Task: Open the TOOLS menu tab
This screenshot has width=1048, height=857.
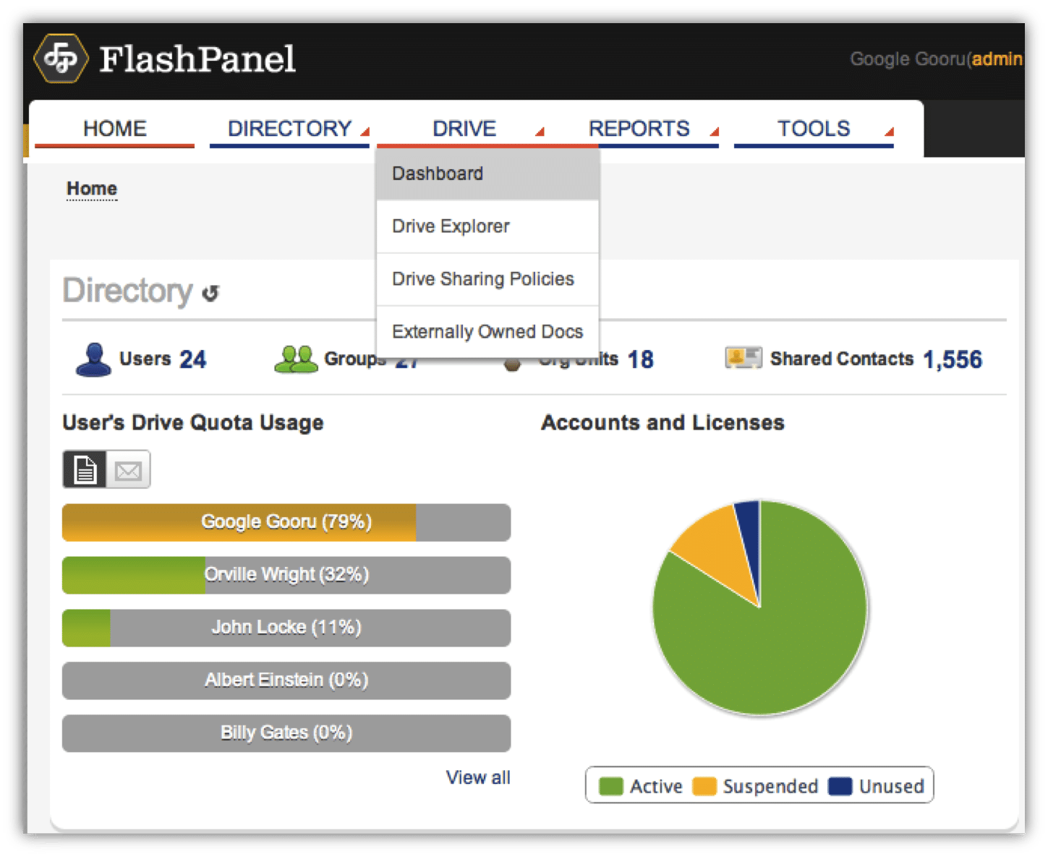Action: click(814, 129)
